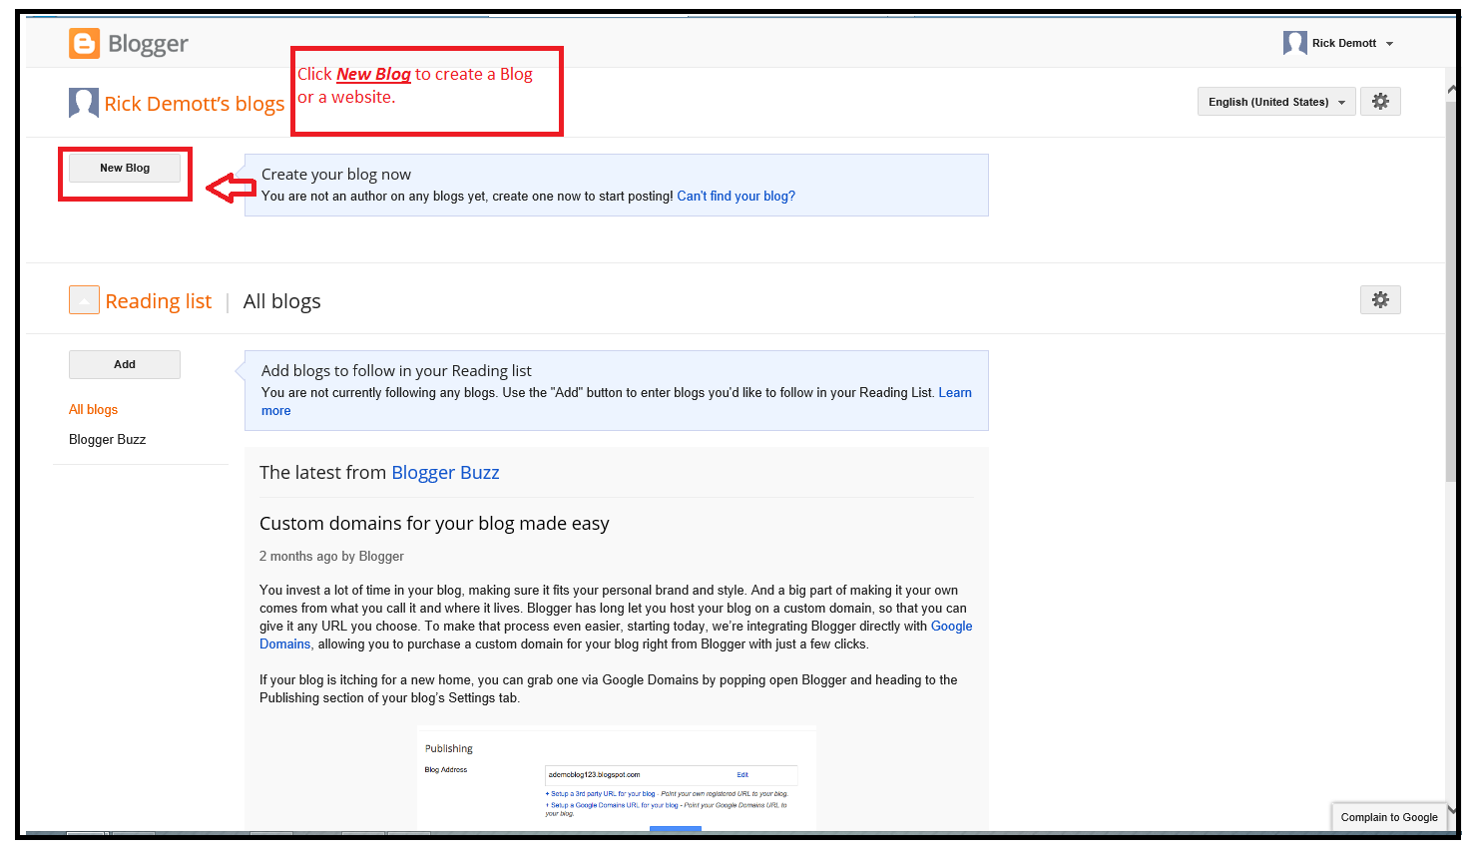The image size is (1471, 854).
Task: Click the Add button in the Reading list
Action: coord(124,364)
